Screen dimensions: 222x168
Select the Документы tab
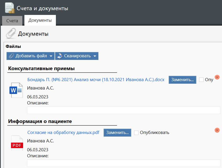point(40,20)
